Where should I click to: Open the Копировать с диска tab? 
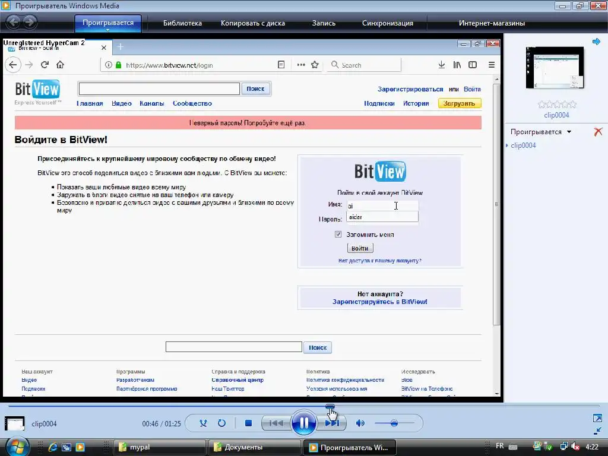tap(253, 23)
